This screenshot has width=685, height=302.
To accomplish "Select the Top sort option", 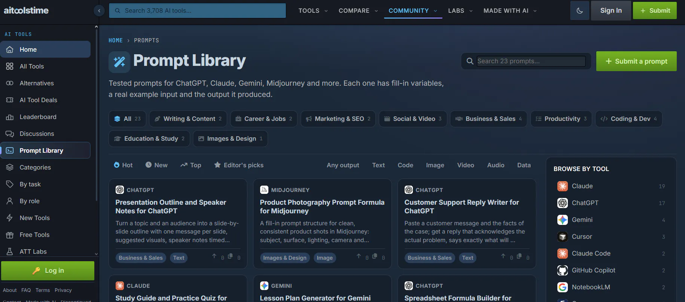I will 191,165.
